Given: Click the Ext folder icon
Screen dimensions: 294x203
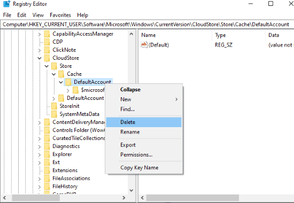Looking at the screenshot, I should (x=47, y=162).
